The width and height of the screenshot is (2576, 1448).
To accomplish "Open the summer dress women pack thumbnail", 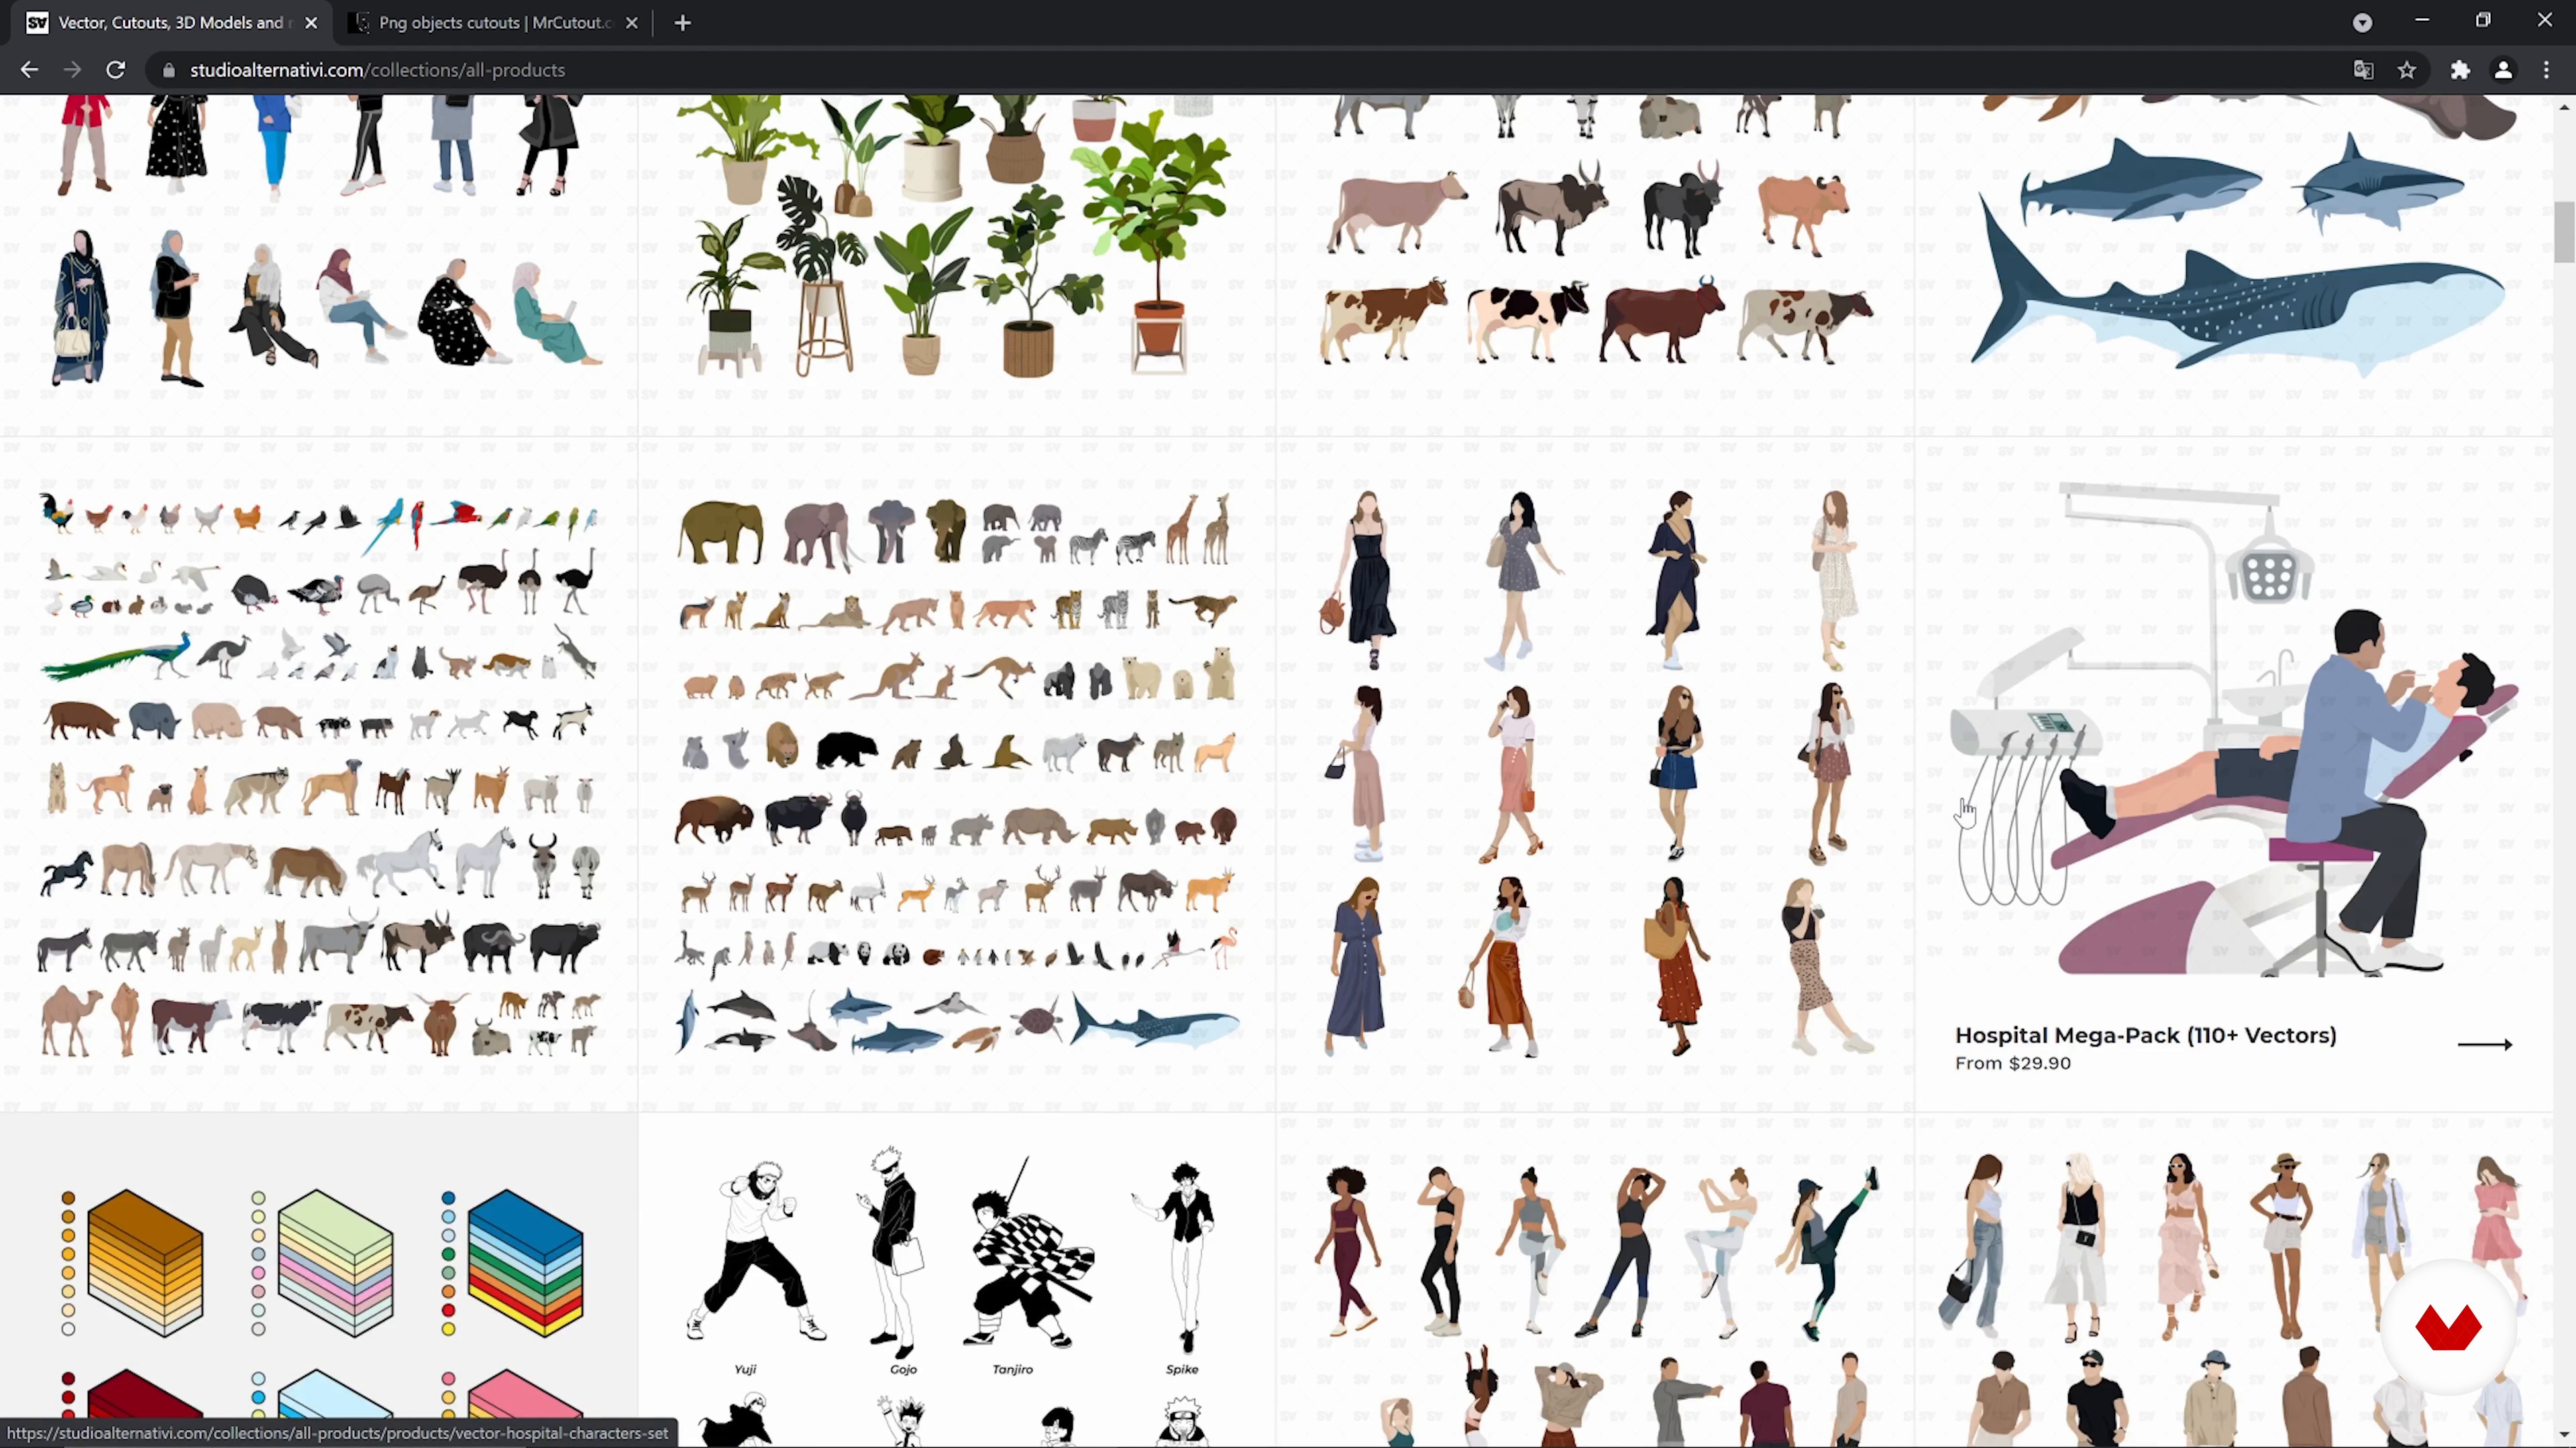I will click(x=1595, y=774).
